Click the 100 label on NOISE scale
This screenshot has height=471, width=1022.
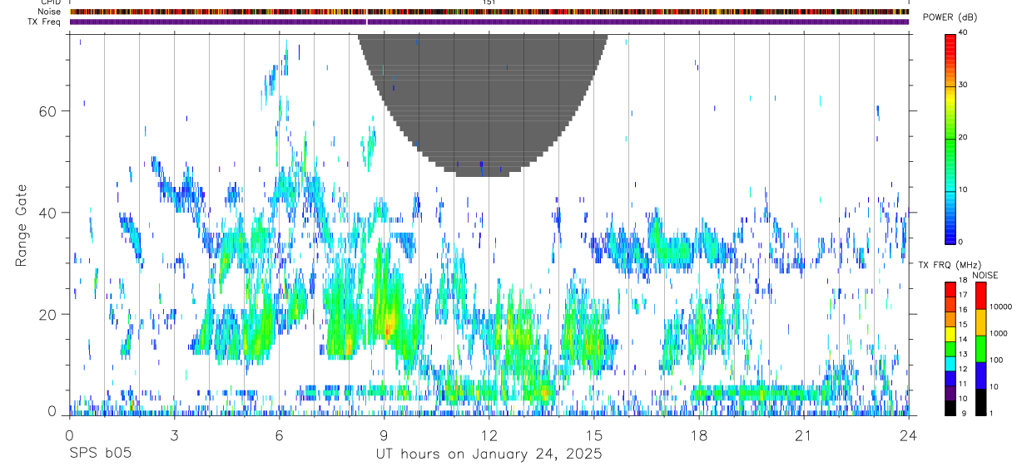pos(996,360)
